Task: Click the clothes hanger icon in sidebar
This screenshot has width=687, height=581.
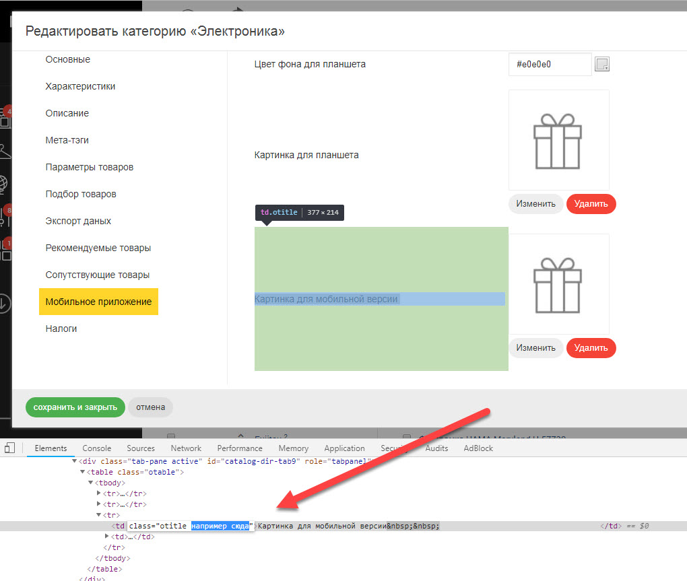Action: (4, 152)
